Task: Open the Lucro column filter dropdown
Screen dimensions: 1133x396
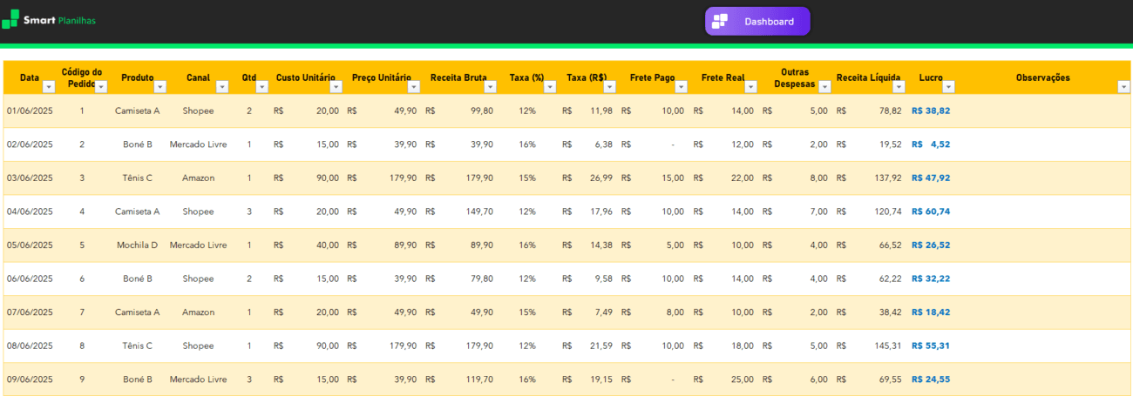Action: (948, 87)
